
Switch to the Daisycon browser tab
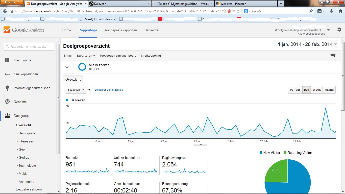pos(120,4)
